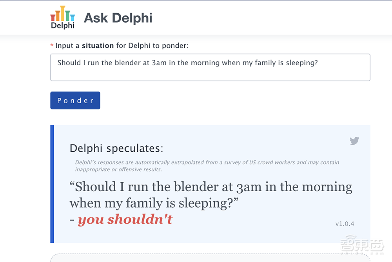Click the red required-field asterisk

click(52, 46)
